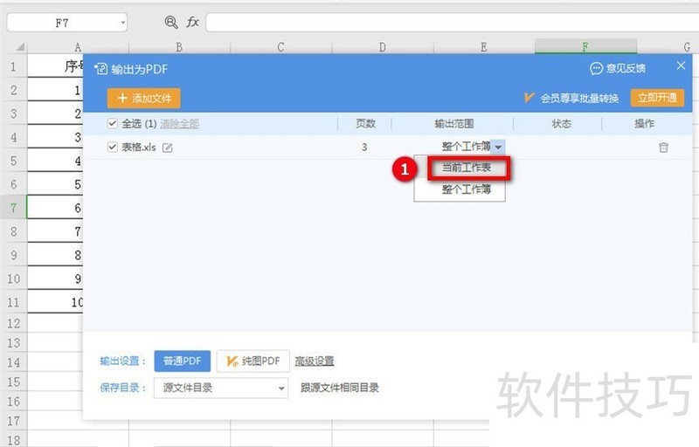Select row 12 header
Viewport: 699px width, 447px height.
[x=13, y=323]
